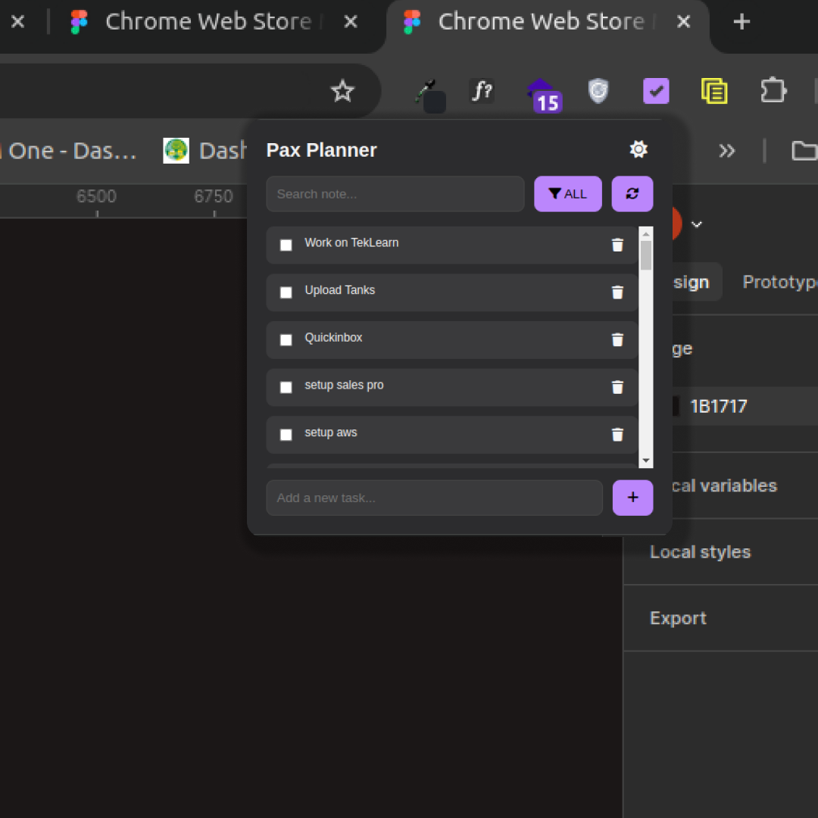Click the scrollbar down arrow in task list
Viewport: 818px width, 818px height.
point(646,461)
